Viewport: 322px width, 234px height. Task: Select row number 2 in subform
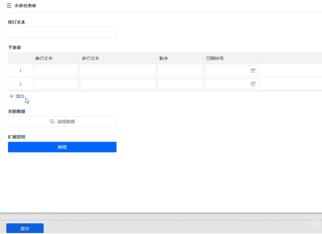pyautogui.click(x=20, y=84)
